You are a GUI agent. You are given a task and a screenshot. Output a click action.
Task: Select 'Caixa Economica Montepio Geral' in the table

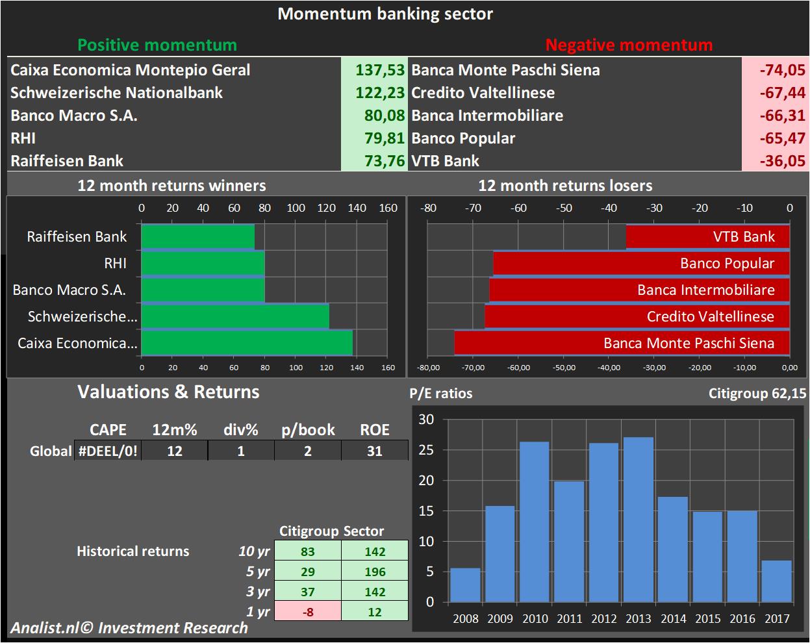tap(131, 70)
